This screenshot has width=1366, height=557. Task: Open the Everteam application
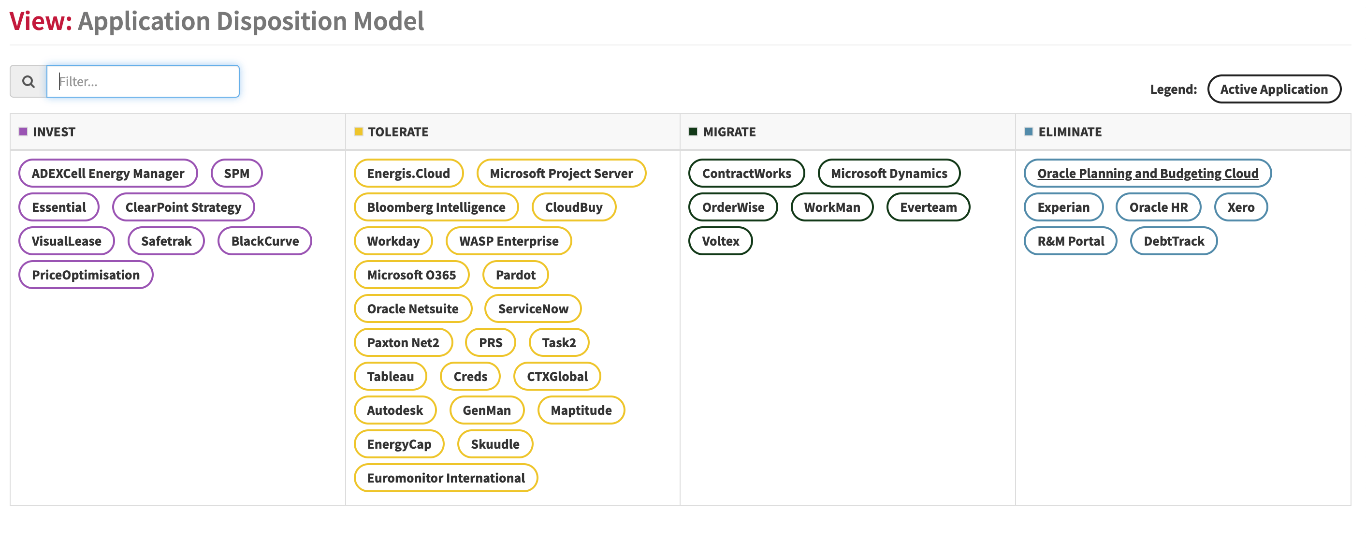point(928,207)
